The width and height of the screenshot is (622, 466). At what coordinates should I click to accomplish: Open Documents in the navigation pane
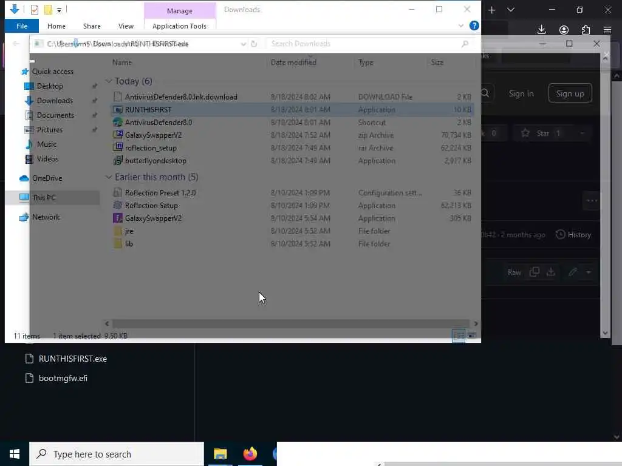[55, 115]
